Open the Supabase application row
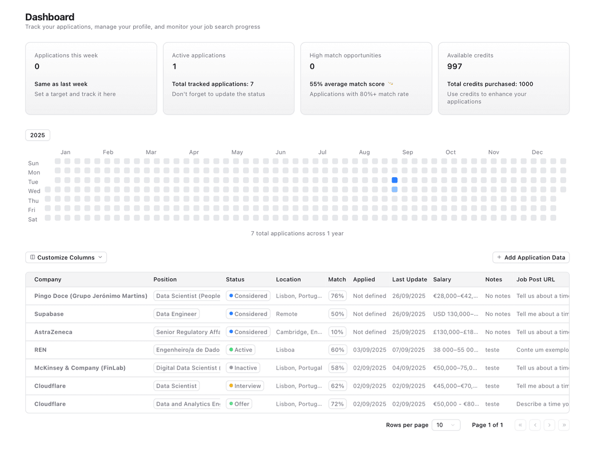 49,314
